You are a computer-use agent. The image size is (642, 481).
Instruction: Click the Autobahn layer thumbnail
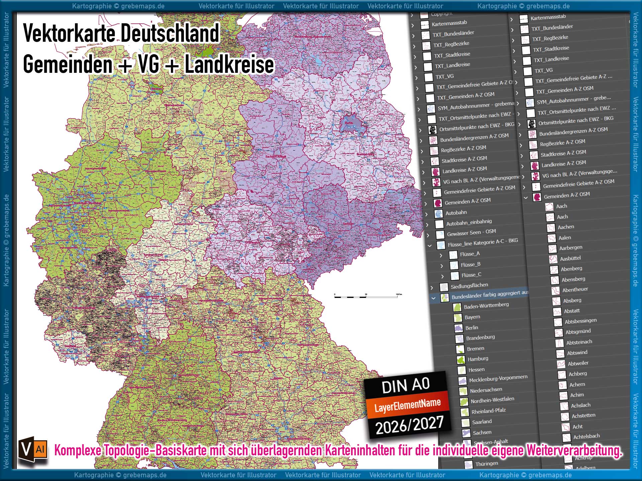click(x=438, y=214)
